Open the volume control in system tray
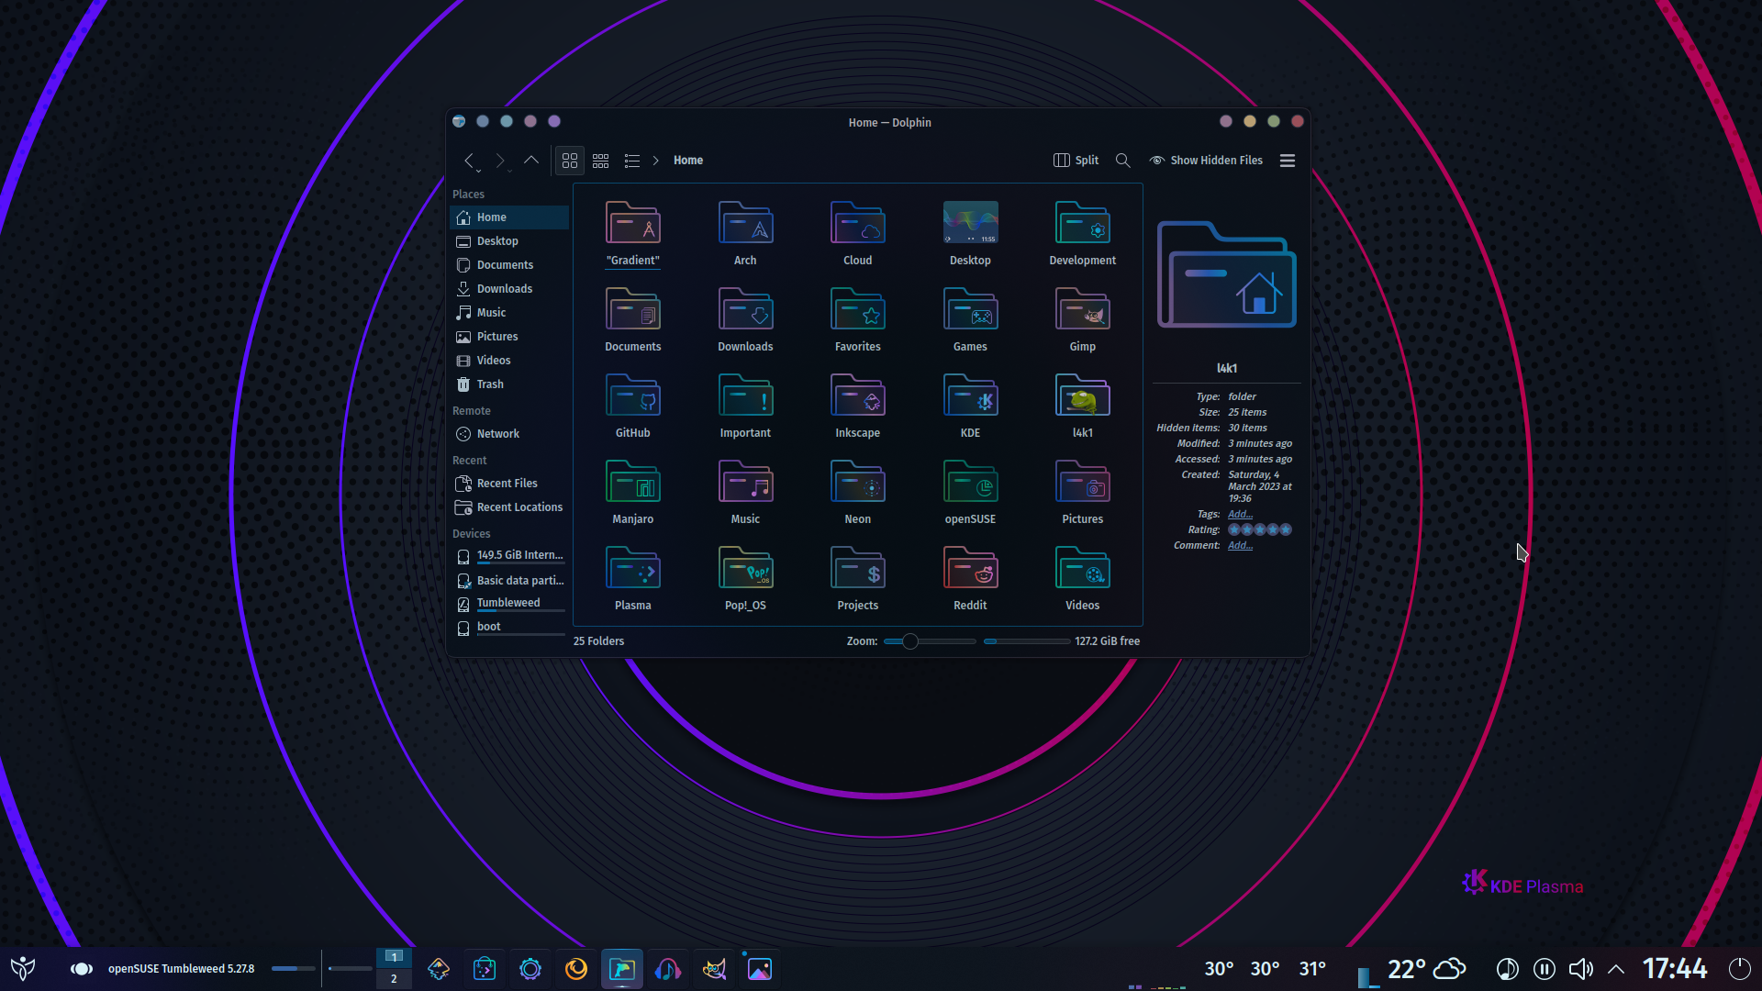The width and height of the screenshot is (1762, 991). (1581, 969)
